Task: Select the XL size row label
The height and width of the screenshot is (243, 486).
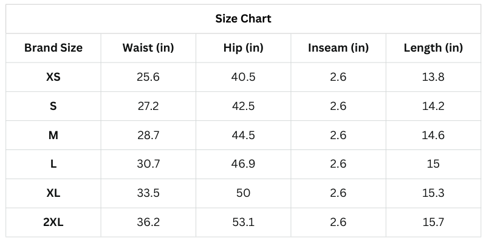Action: point(53,193)
